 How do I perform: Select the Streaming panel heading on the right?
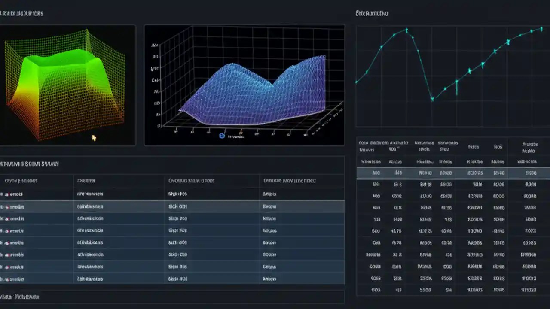(373, 13)
